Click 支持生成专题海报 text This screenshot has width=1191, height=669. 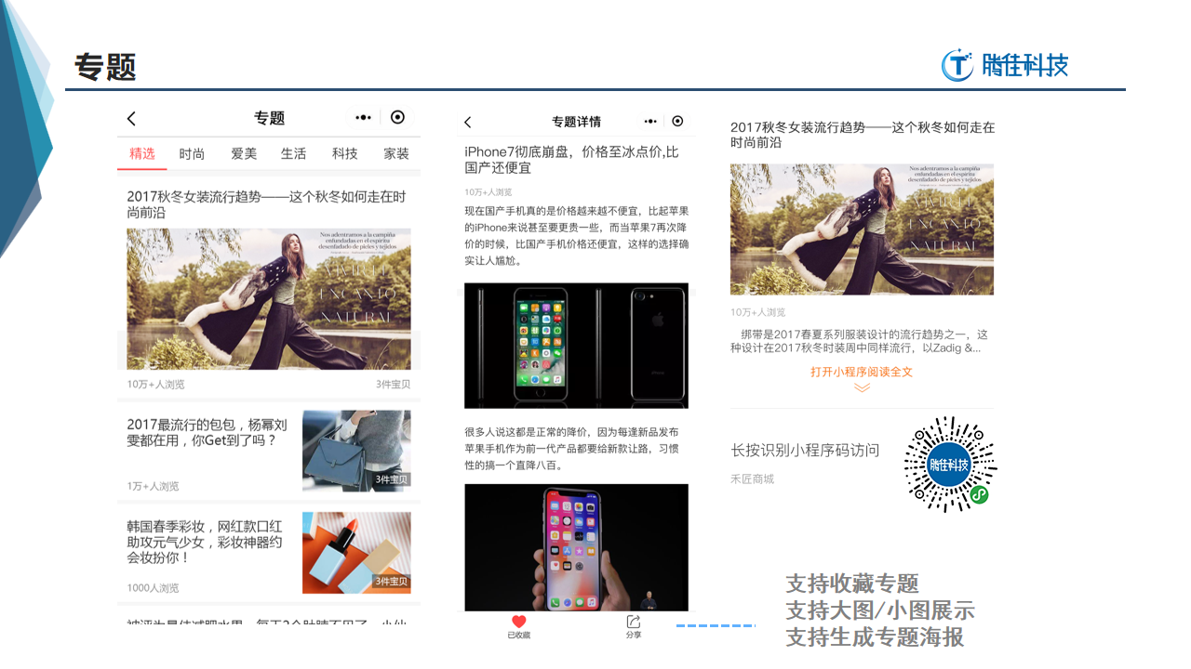click(x=875, y=637)
